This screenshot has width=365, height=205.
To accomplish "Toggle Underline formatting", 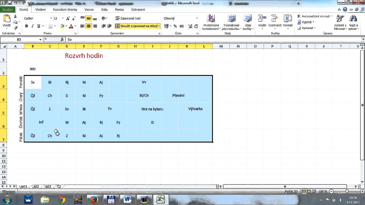I will pos(38,26).
